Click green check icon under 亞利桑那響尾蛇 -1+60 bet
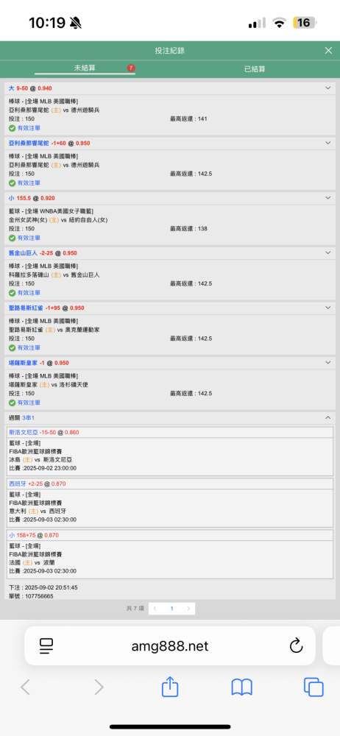This screenshot has height=736, width=340. point(13,183)
